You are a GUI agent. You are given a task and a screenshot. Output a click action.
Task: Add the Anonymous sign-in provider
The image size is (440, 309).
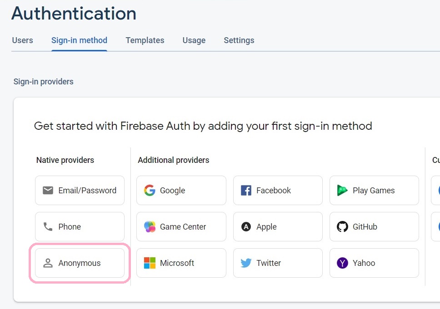tap(80, 263)
